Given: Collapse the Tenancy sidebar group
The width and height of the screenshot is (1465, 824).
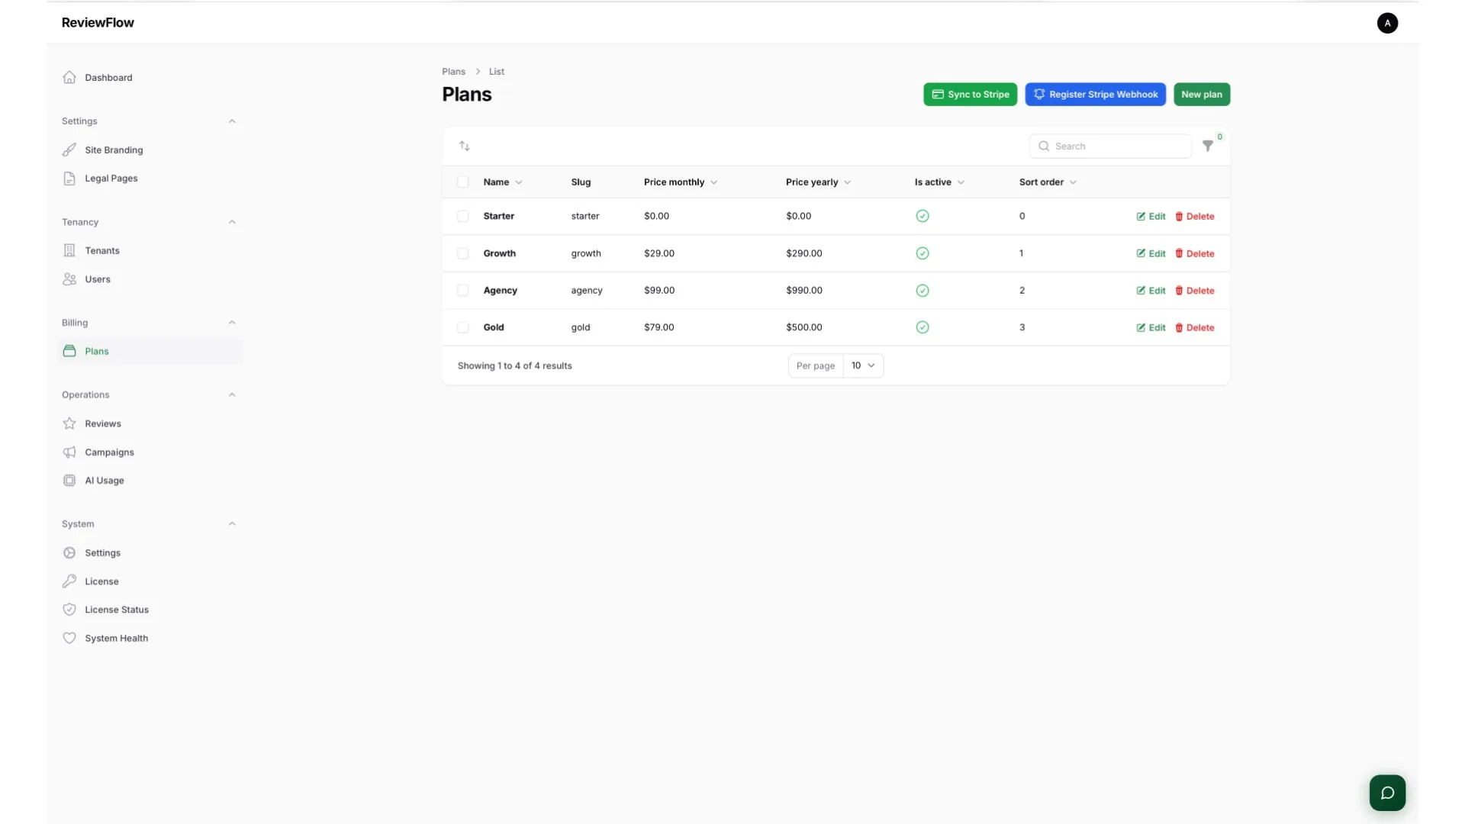Looking at the screenshot, I should tap(232, 222).
